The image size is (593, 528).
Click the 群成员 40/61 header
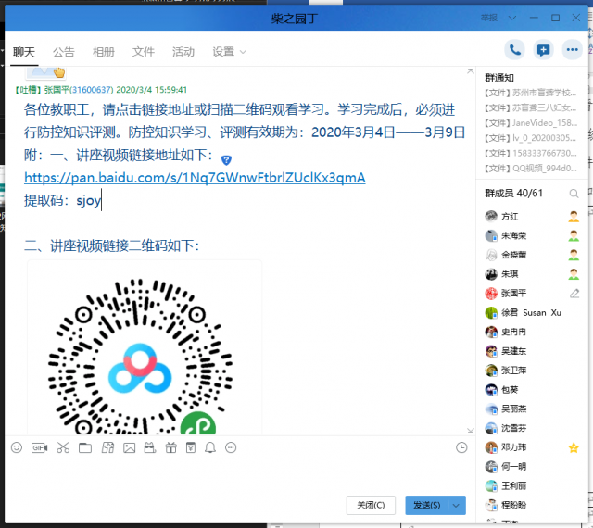click(513, 194)
